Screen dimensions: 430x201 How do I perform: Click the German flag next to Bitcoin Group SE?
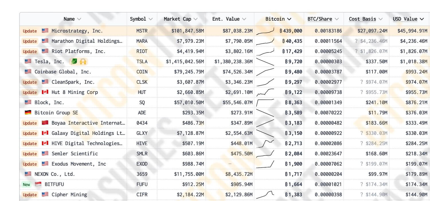28,113
